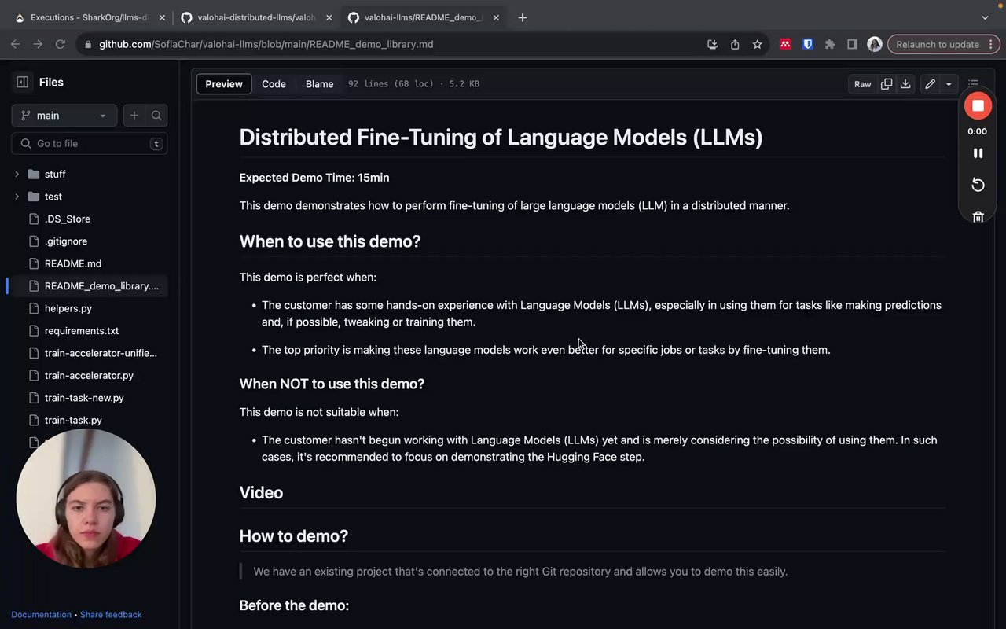This screenshot has width=1006, height=629.
Task: Expand the stuff folder
Action: click(x=17, y=175)
